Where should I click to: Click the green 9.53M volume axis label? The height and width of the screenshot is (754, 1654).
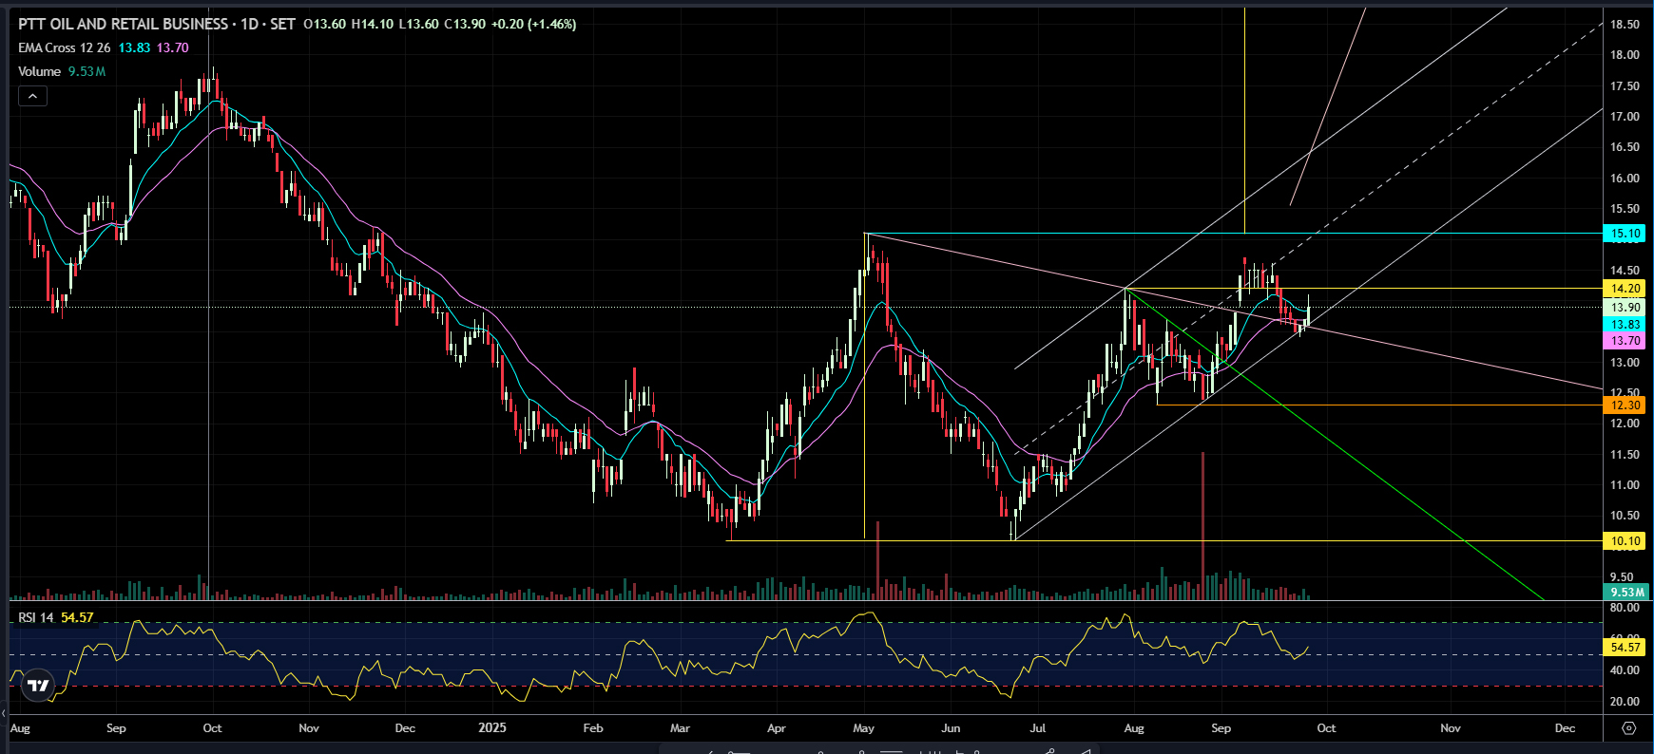click(1626, 592)
